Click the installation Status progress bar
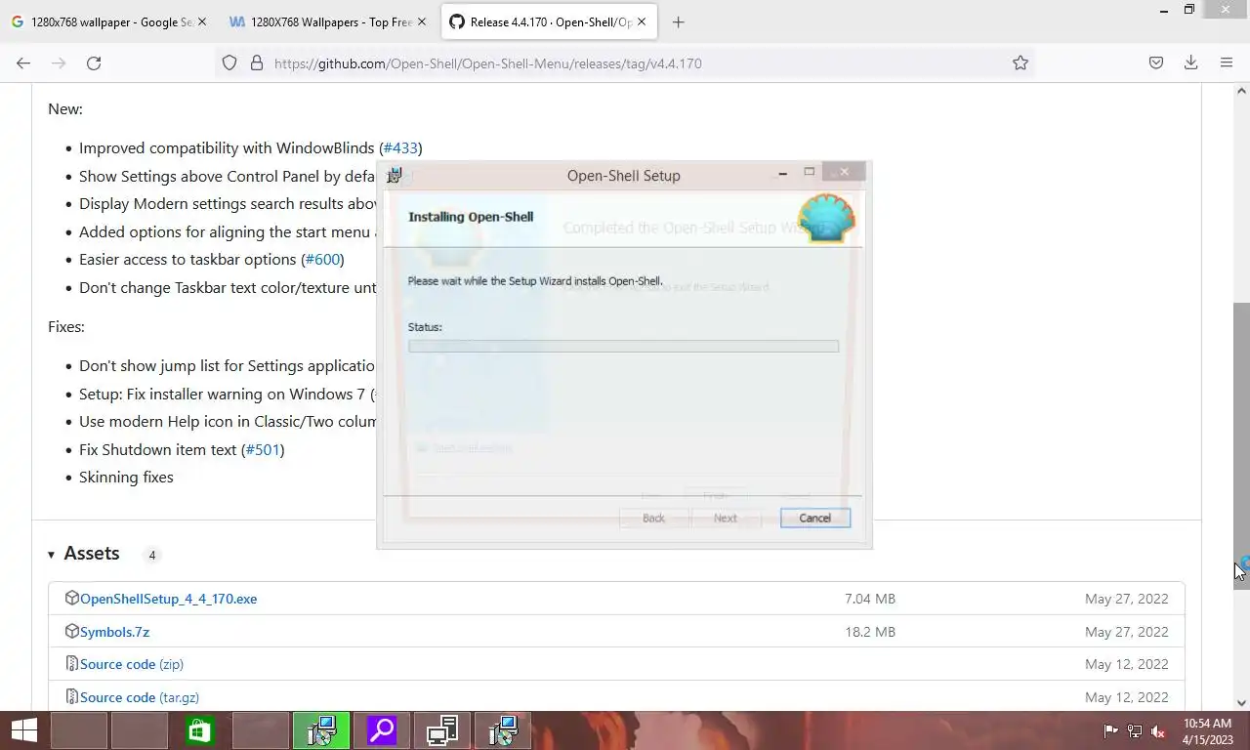 pos(623,346)
